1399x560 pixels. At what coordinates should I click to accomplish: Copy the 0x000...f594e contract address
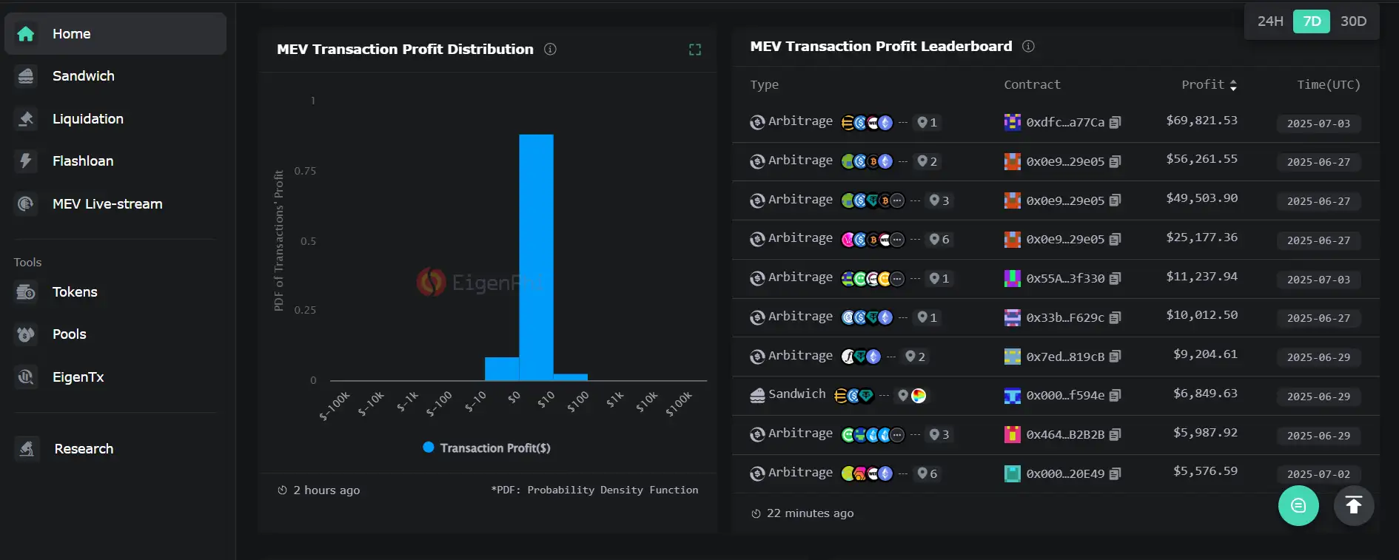point(1115,396)
